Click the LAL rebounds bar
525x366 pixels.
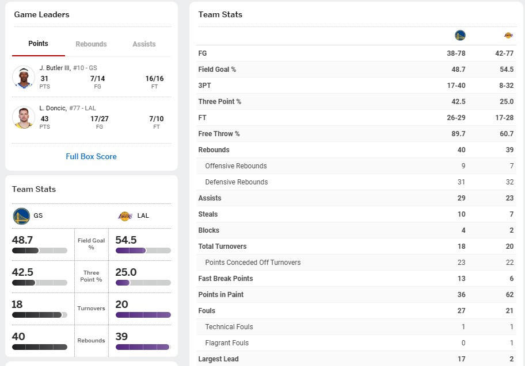tap(143, 347)
